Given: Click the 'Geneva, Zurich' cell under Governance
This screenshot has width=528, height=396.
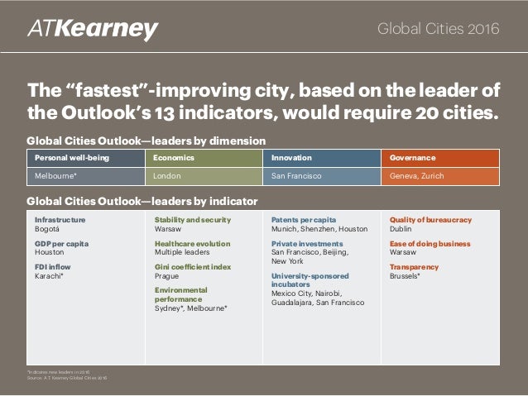Looking at the screenshot, I should pos(440,176).
